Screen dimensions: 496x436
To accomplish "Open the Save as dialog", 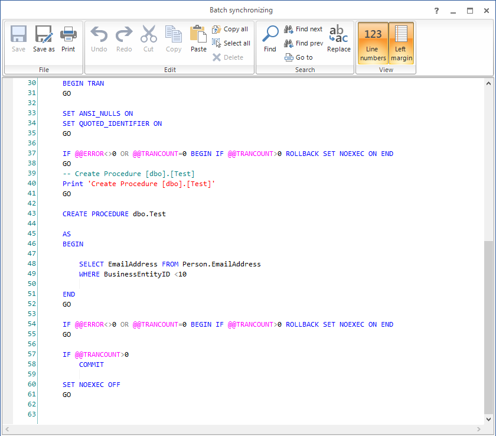I will click(x=44, y=39).
